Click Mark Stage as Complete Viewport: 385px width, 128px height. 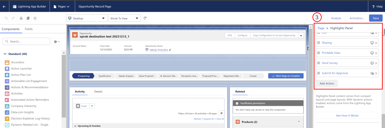point(286,76)
